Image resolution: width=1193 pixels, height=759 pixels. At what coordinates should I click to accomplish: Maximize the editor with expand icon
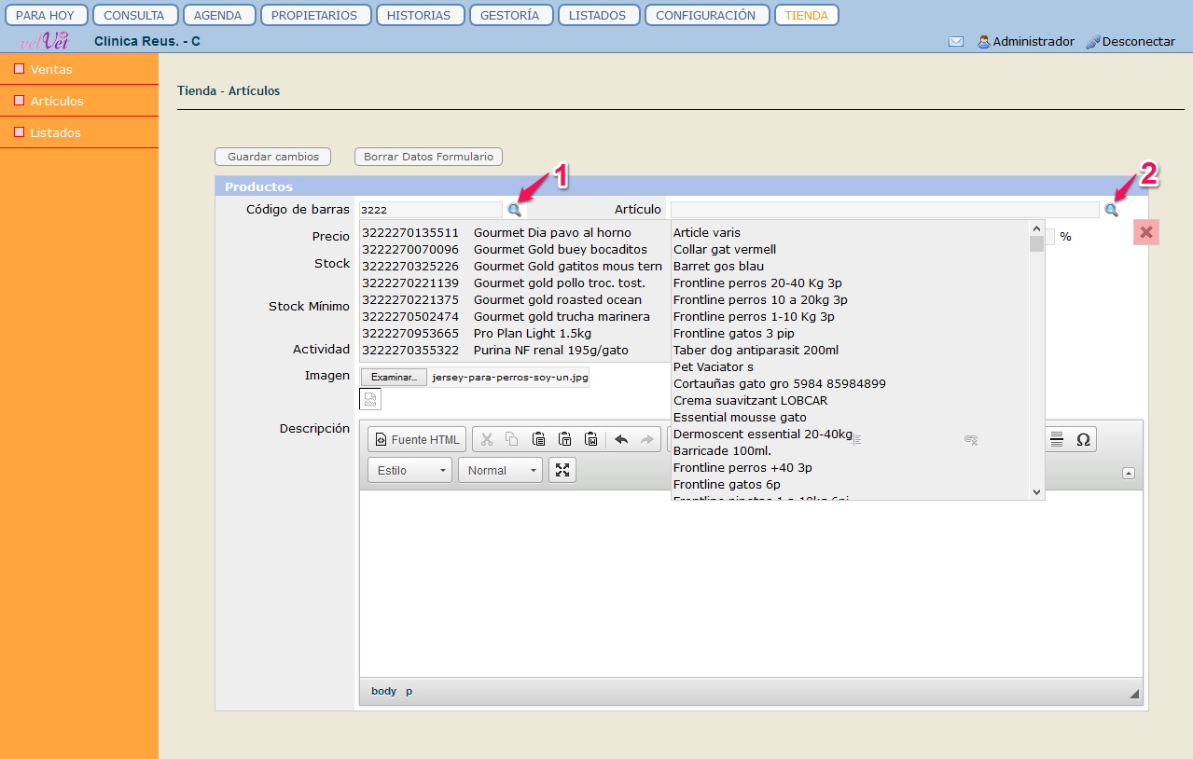click(x=562, y=470)
